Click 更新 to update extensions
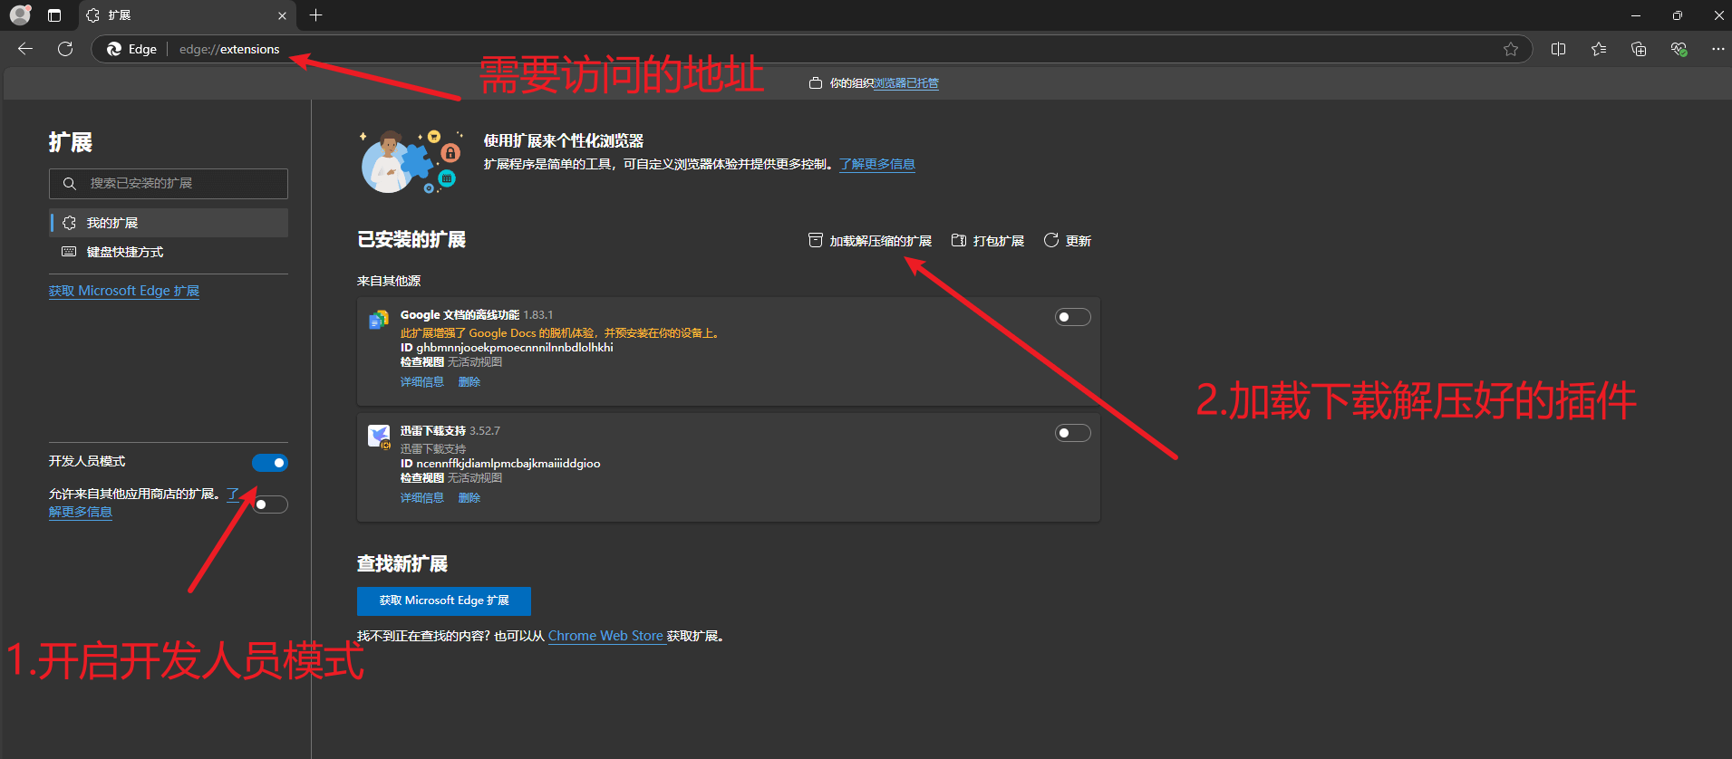Screen dimensions: 1732x759 [1068, 241]
